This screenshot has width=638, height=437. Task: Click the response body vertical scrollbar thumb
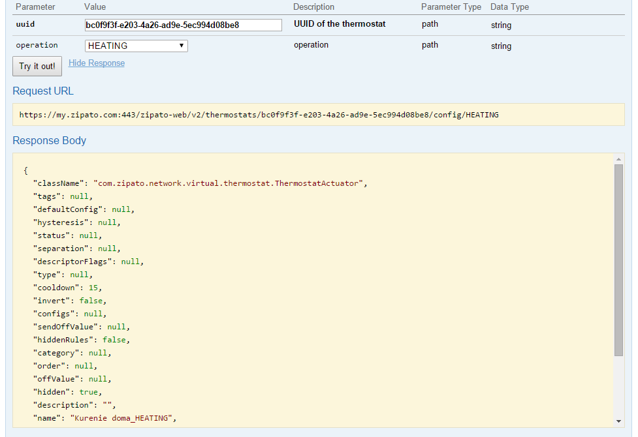click(x=618, y=260)
